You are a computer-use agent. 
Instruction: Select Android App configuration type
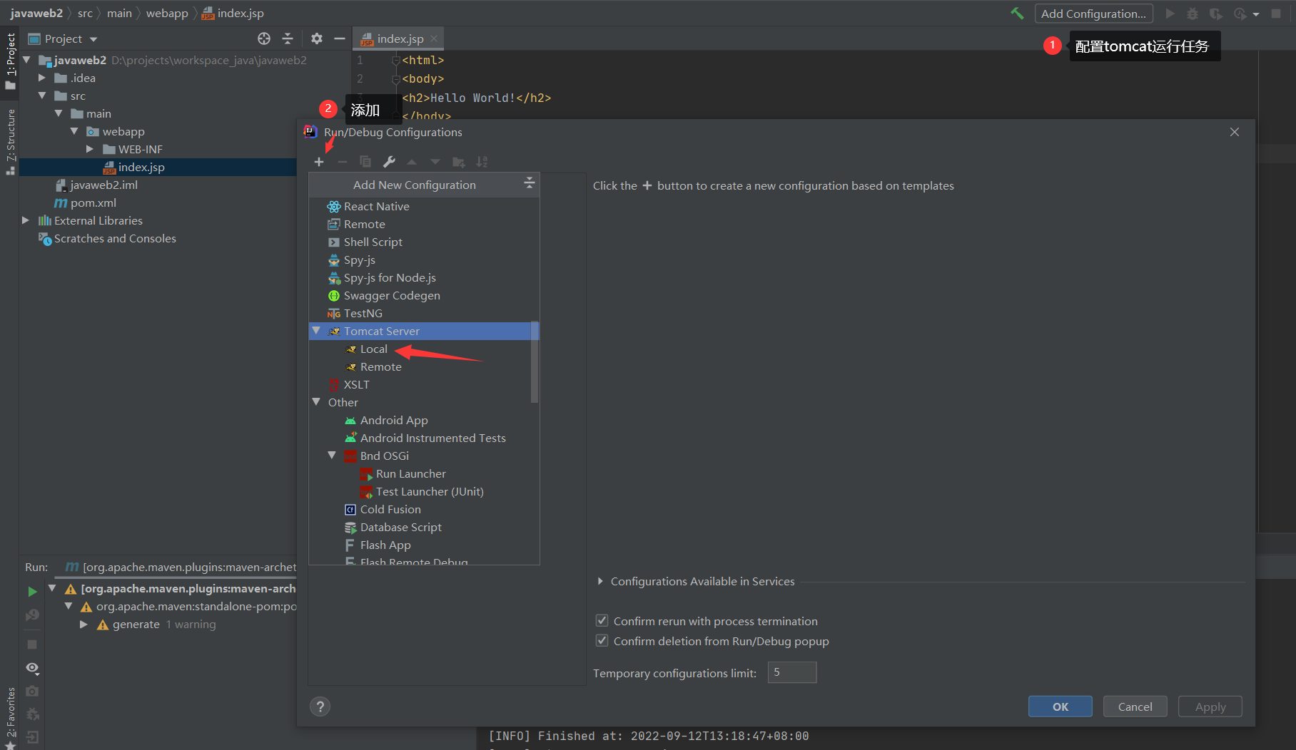pos(386,420)
